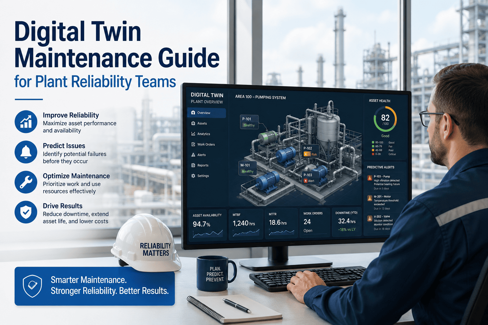The height and width of the screenshot is (325, 488).
Task: Click the Assets sidebar icon
Action: pos(193,123)
